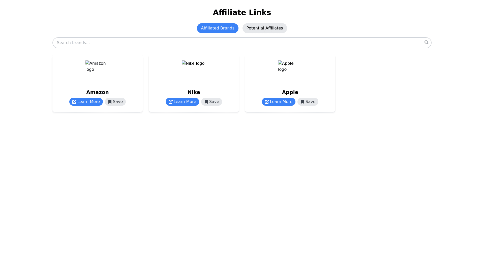The width and height of the screenshot is (484, 272).
Task: Select the Affiliated Brands tab
Action: pyautogui.click(x=217, y=28)
